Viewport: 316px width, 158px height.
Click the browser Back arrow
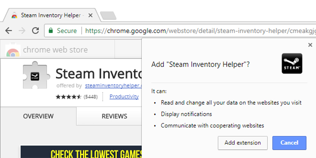9,30
